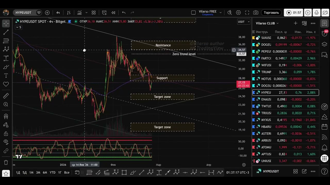Open the indicators chart icon
The image size is (330, 185).
point(79,13)
